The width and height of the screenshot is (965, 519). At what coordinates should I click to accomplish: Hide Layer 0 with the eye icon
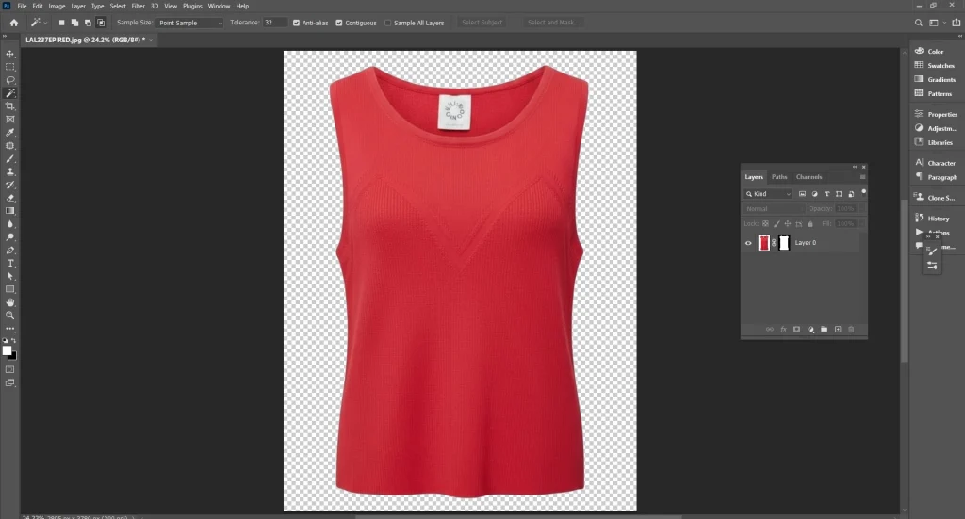click(x=749, y=243)
